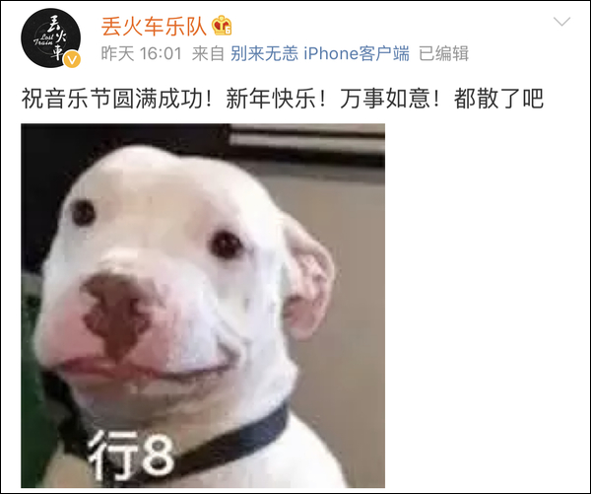The image size is (591, 494).
Task: Click the number 6 on crown badge
Action: [228, 32]
